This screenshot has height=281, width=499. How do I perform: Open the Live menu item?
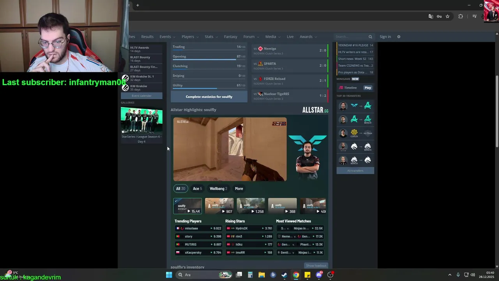coord(290,37)
